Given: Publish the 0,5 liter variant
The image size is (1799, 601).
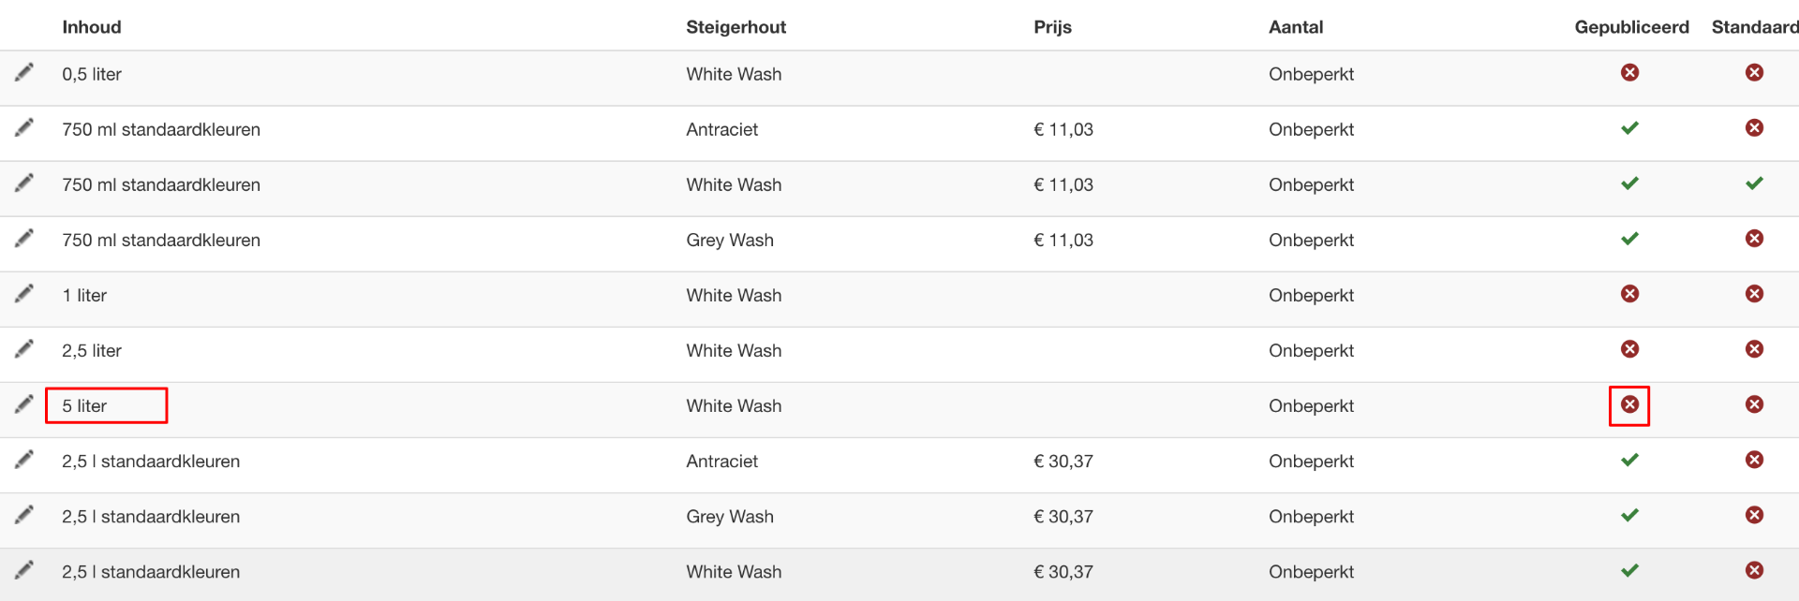Looking at the screenshot, I should click(x=1630, y=73).
